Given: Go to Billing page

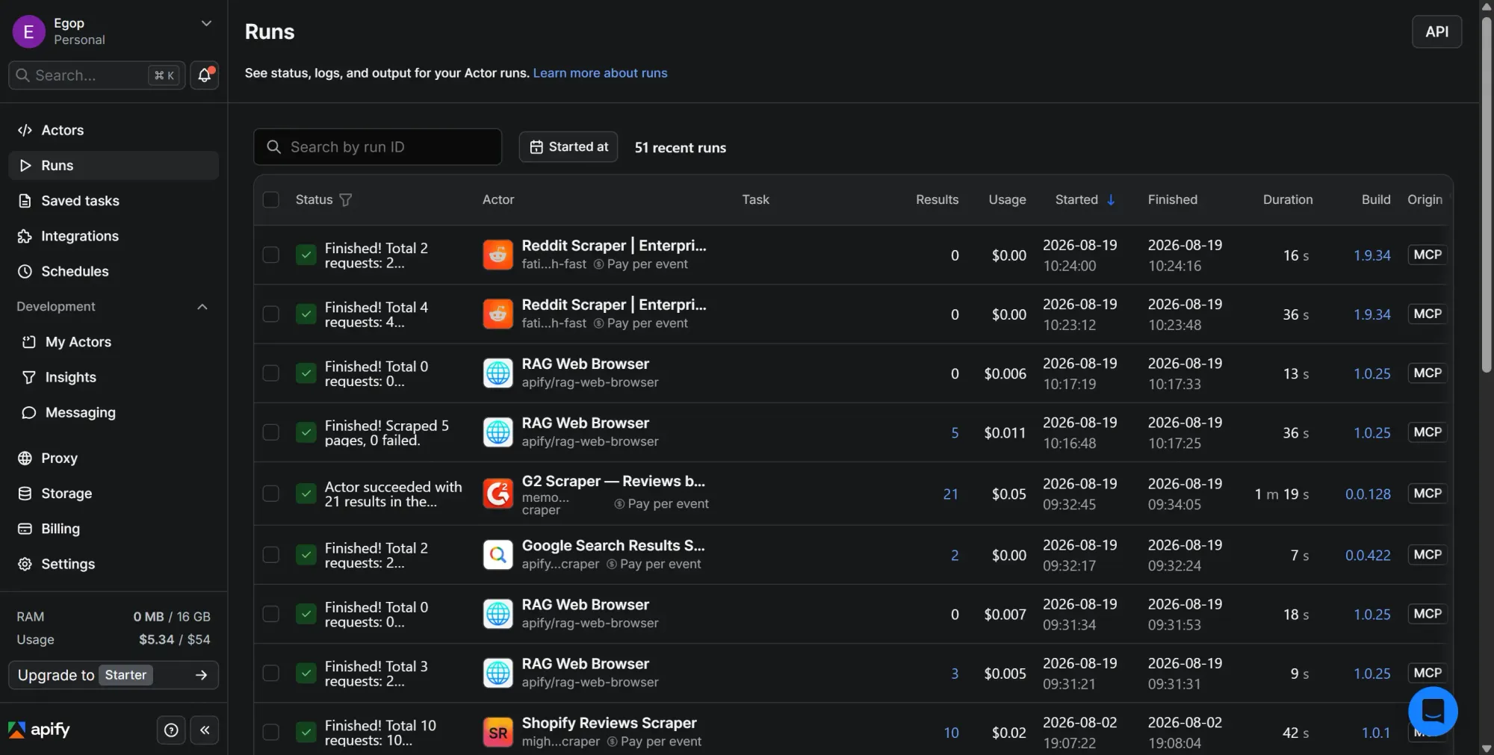Looking at the screenshot, I should tap(114, 529).
